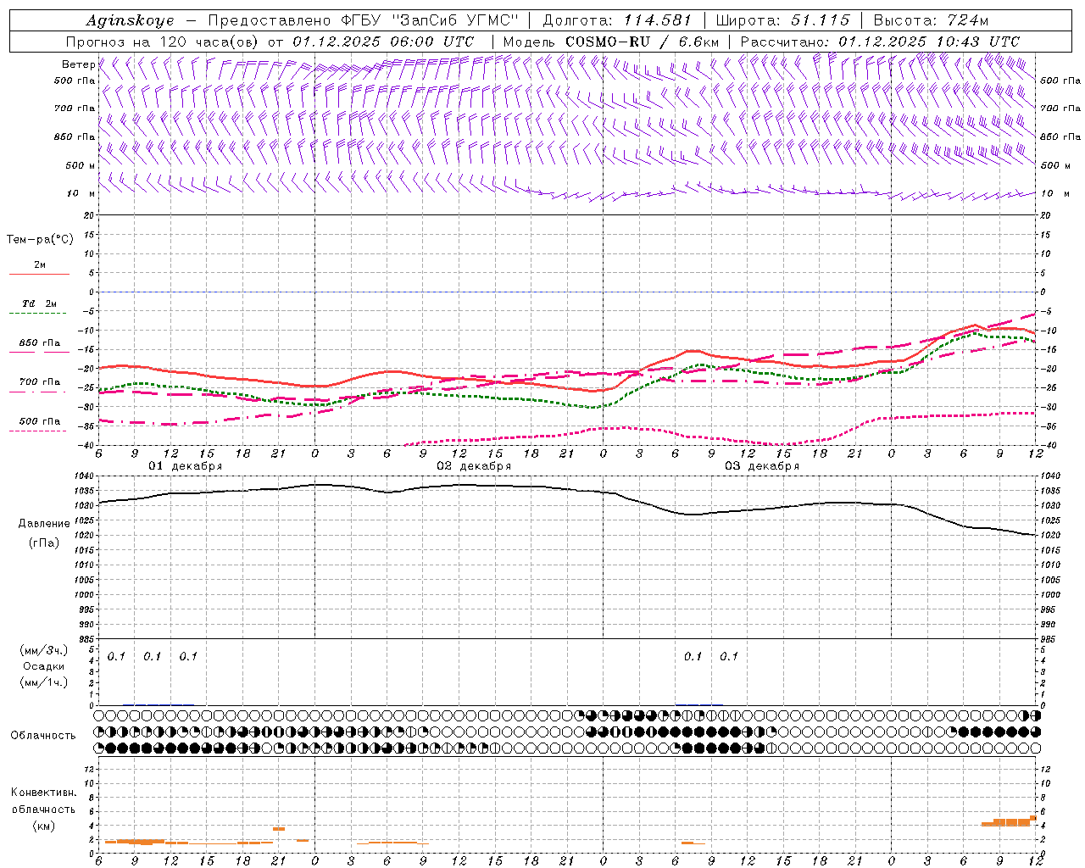Click the Прогноз на 120 часа(ов) text
1085x868 pixels.
coord(164,42)
